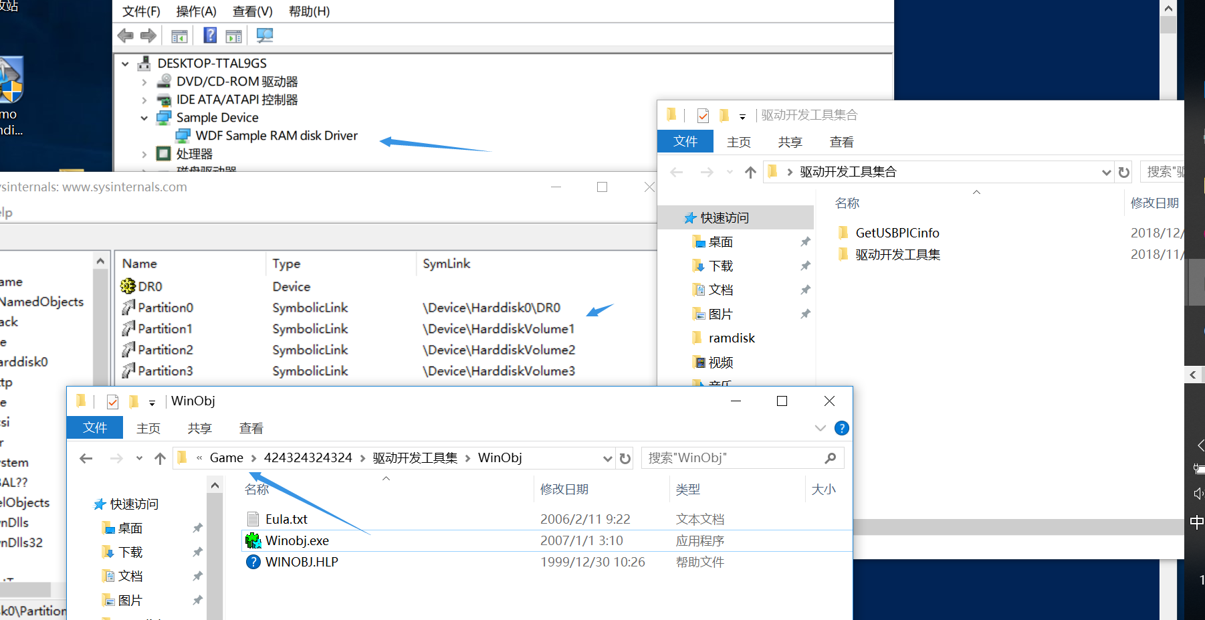Image resolution: width=1205 pixels, height=620 pixels.
Task: Open 图片 in 驱动开发工具集合 sidebar
Action: [x=720, y=314]
